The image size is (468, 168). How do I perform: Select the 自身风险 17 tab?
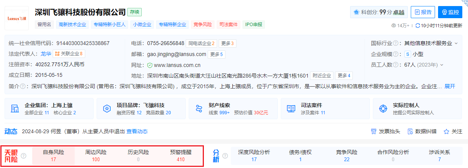click(x=53, y=156)
